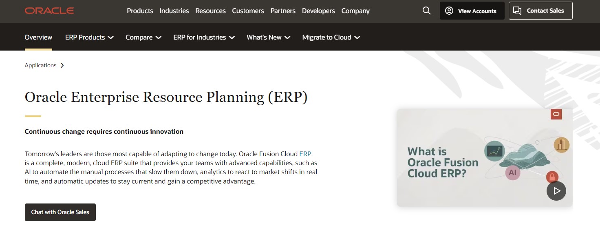Open the Products menu
600x241 pixels.
[x=140, y=11]
